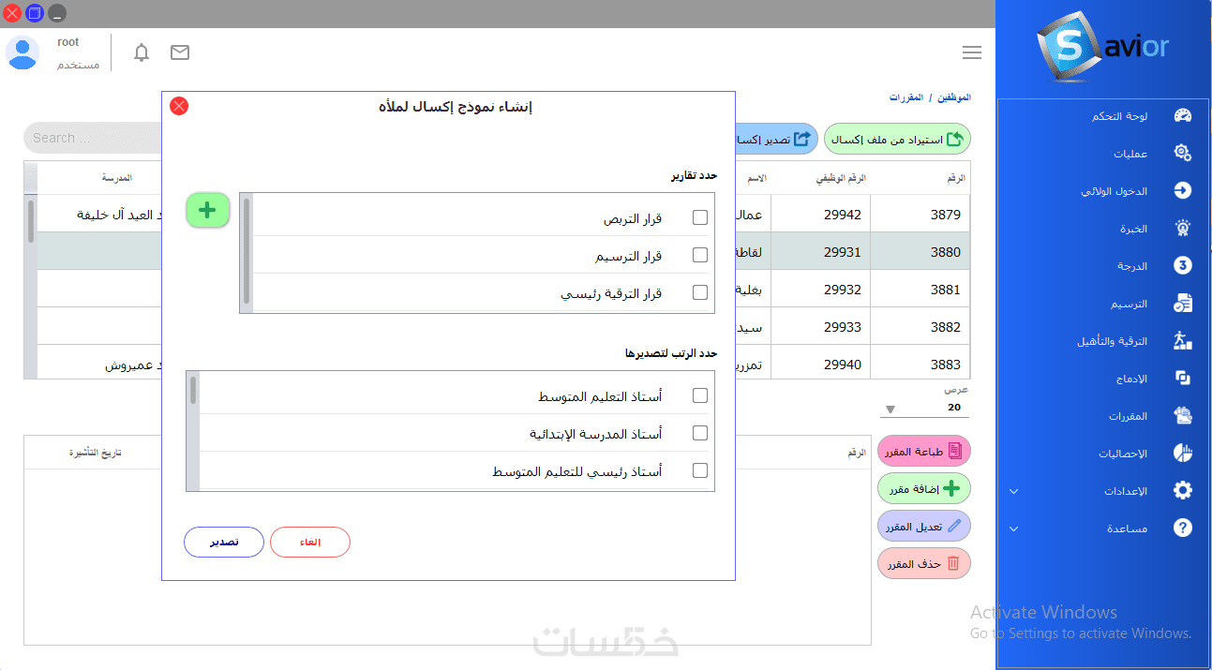This screenshot has height=670, width=1212.
Task: Click the hamburger menu icon
Action: pyautogui.click(x=972, y=52)
